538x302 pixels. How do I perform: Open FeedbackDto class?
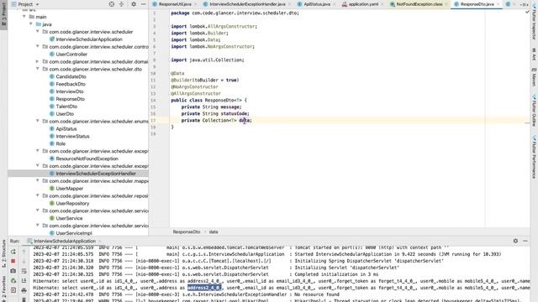(71, 84)
